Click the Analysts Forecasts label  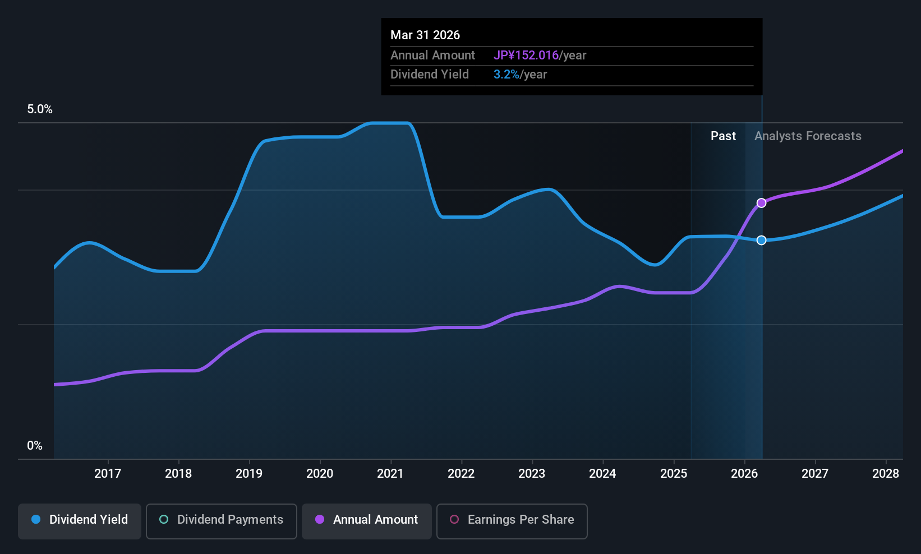pyautogui.click(x=808, y=136)
